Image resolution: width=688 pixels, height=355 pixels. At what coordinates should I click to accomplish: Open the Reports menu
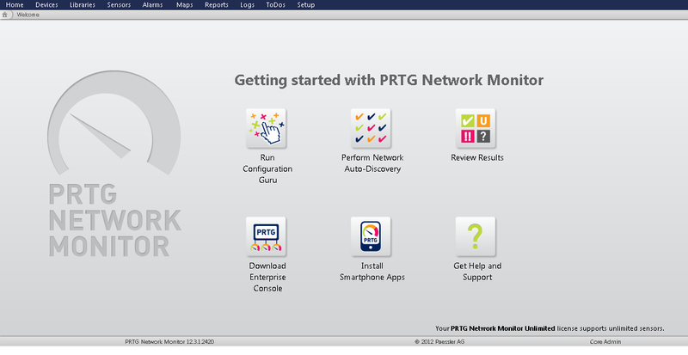(x=217, y=5)
